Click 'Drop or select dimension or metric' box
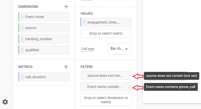This screenshot has width=201, height=109. point(106,100)
